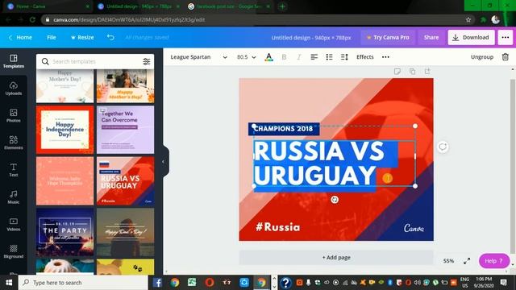Open the text color picker

tap(268, 57)
